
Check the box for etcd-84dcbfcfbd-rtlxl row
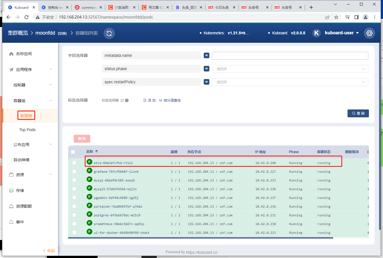pyautogui.click(x=74, y=163)
